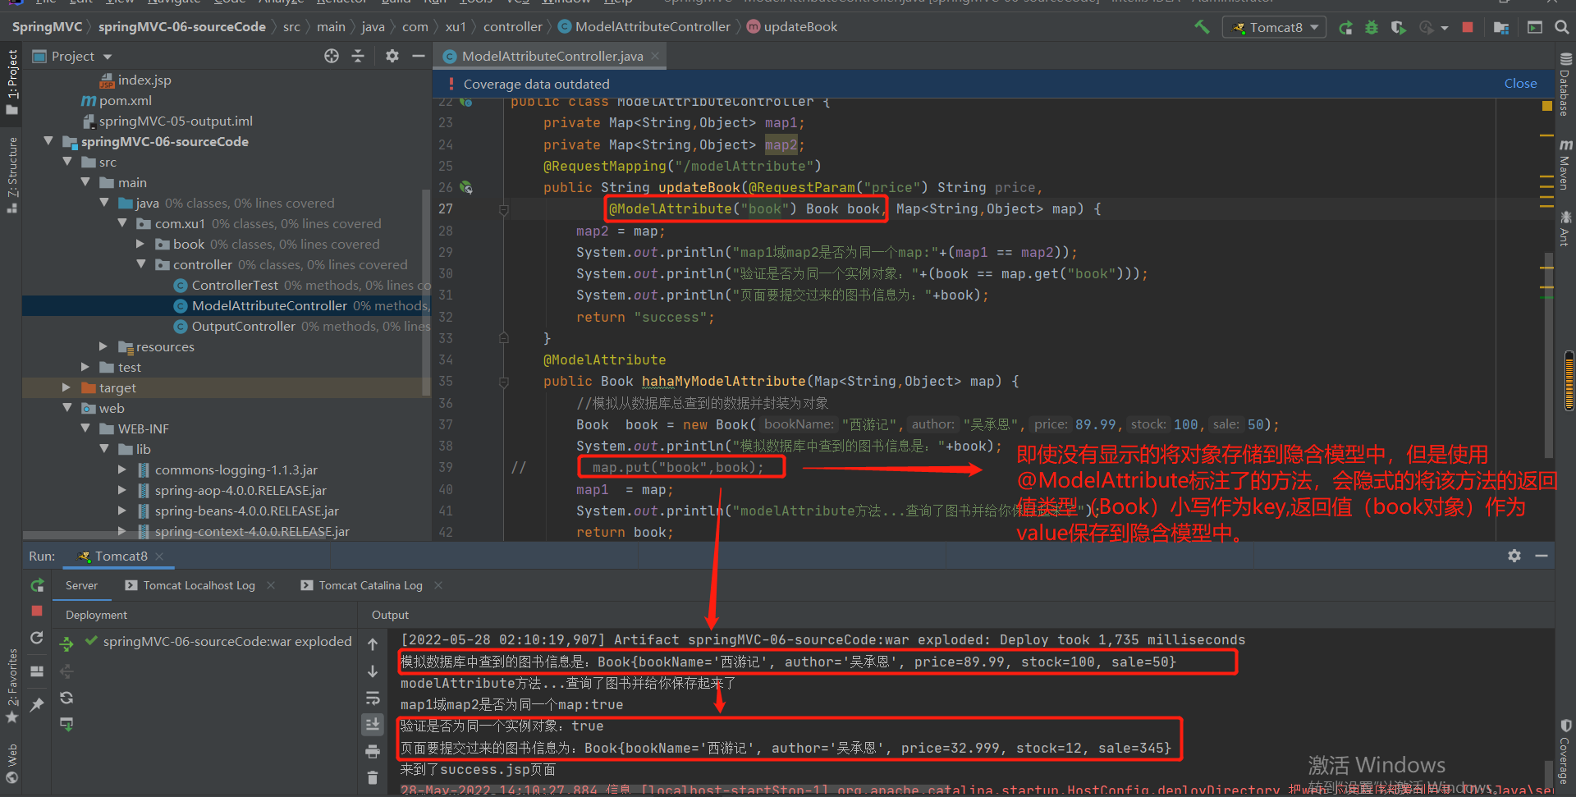Open the Z: Structure tool window tab

click(11, 175)
